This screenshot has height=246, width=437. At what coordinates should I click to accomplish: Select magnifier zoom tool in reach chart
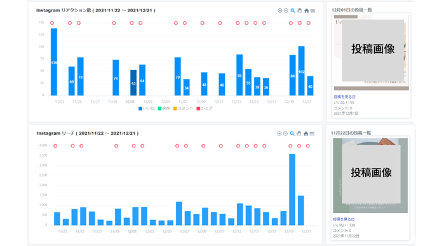[292, 133]
